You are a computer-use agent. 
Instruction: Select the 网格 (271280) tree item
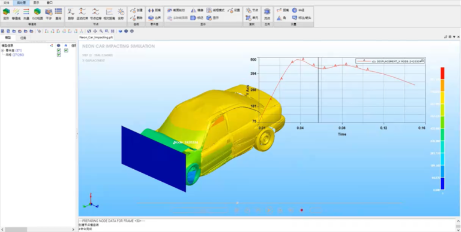tap(15, 55)
